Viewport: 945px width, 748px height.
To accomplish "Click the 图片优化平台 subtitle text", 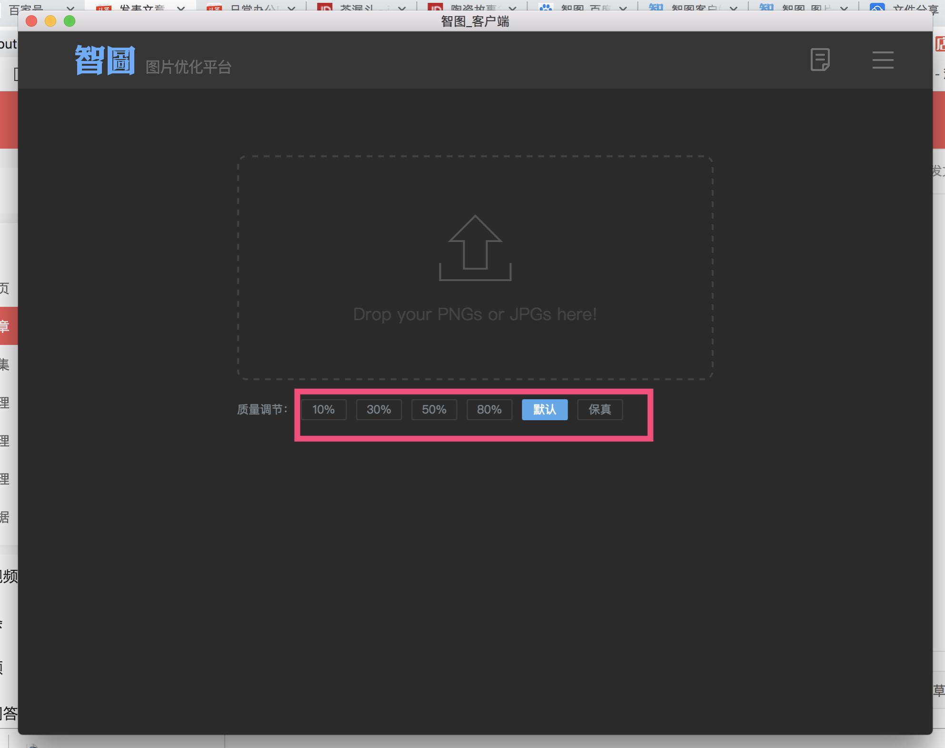I will point(188,67).
